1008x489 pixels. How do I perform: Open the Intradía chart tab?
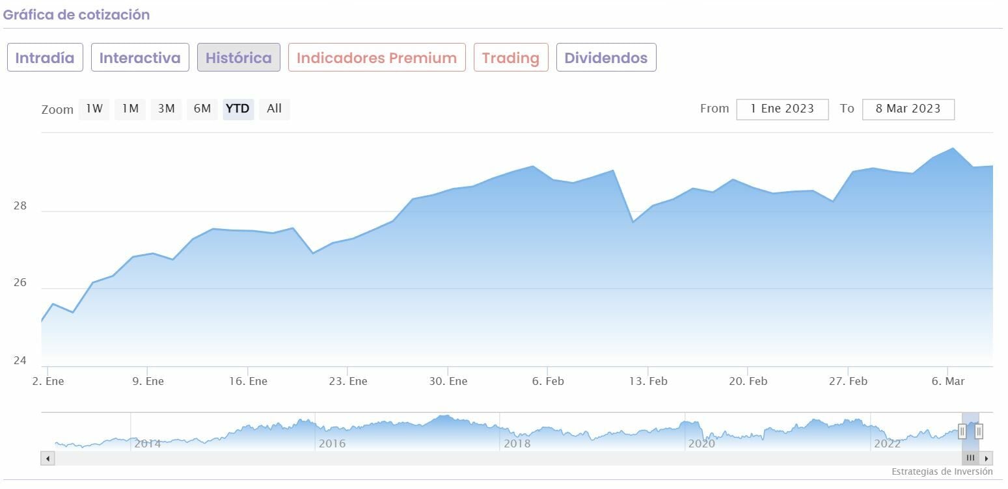point(45,58)
